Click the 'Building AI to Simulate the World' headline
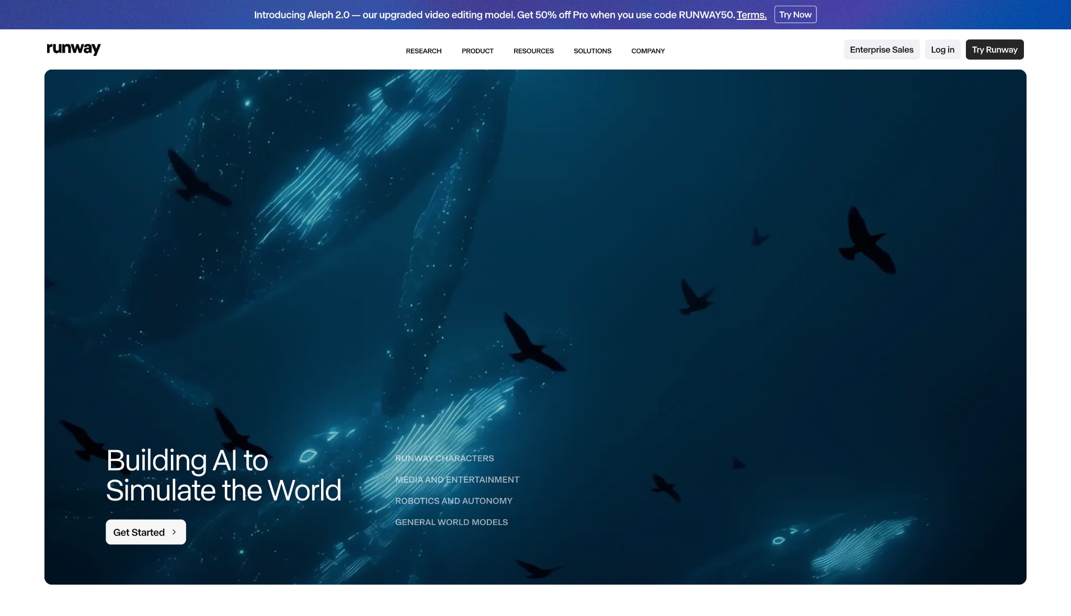Screen dimensions: 1071x616 (224, 475)
